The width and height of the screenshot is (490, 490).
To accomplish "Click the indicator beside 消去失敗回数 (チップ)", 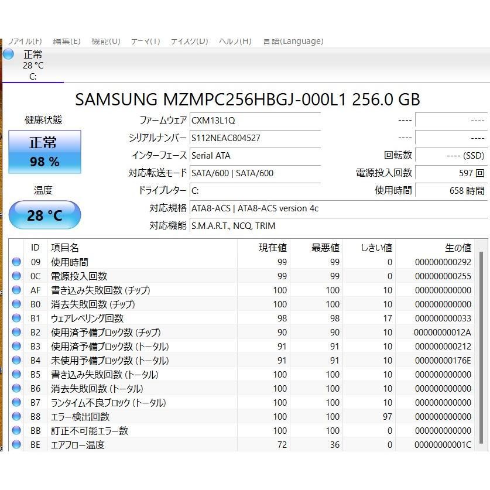I will pos(16,304).
